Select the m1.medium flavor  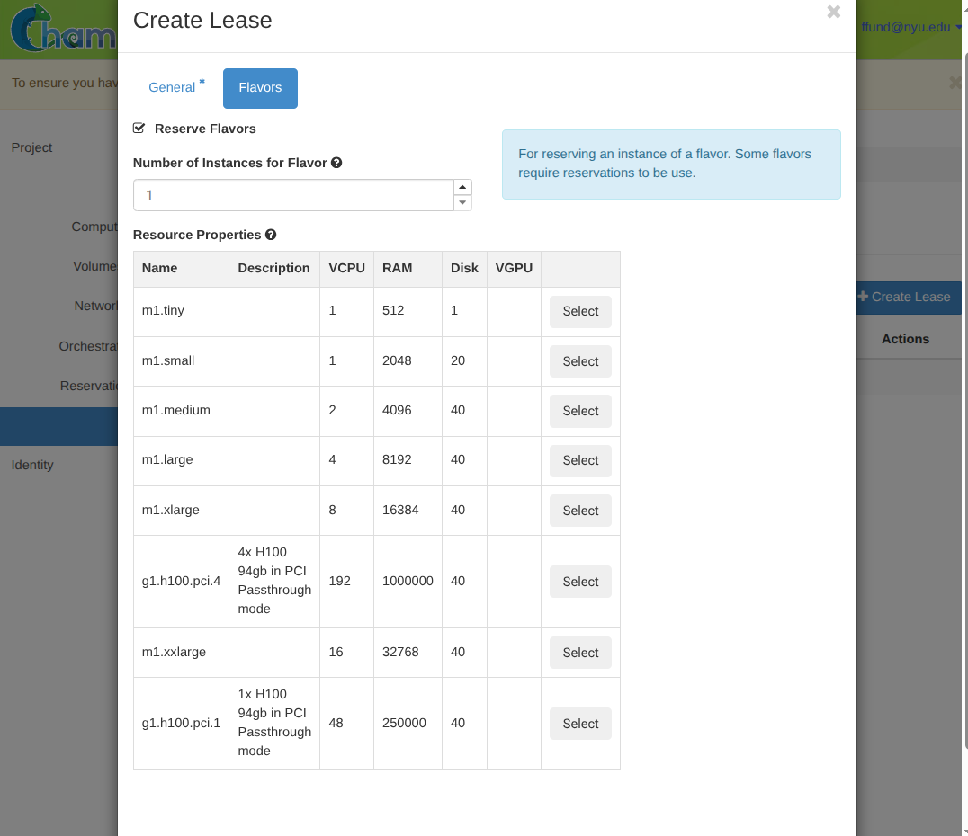pyautogui.click(x=580, y=411)
